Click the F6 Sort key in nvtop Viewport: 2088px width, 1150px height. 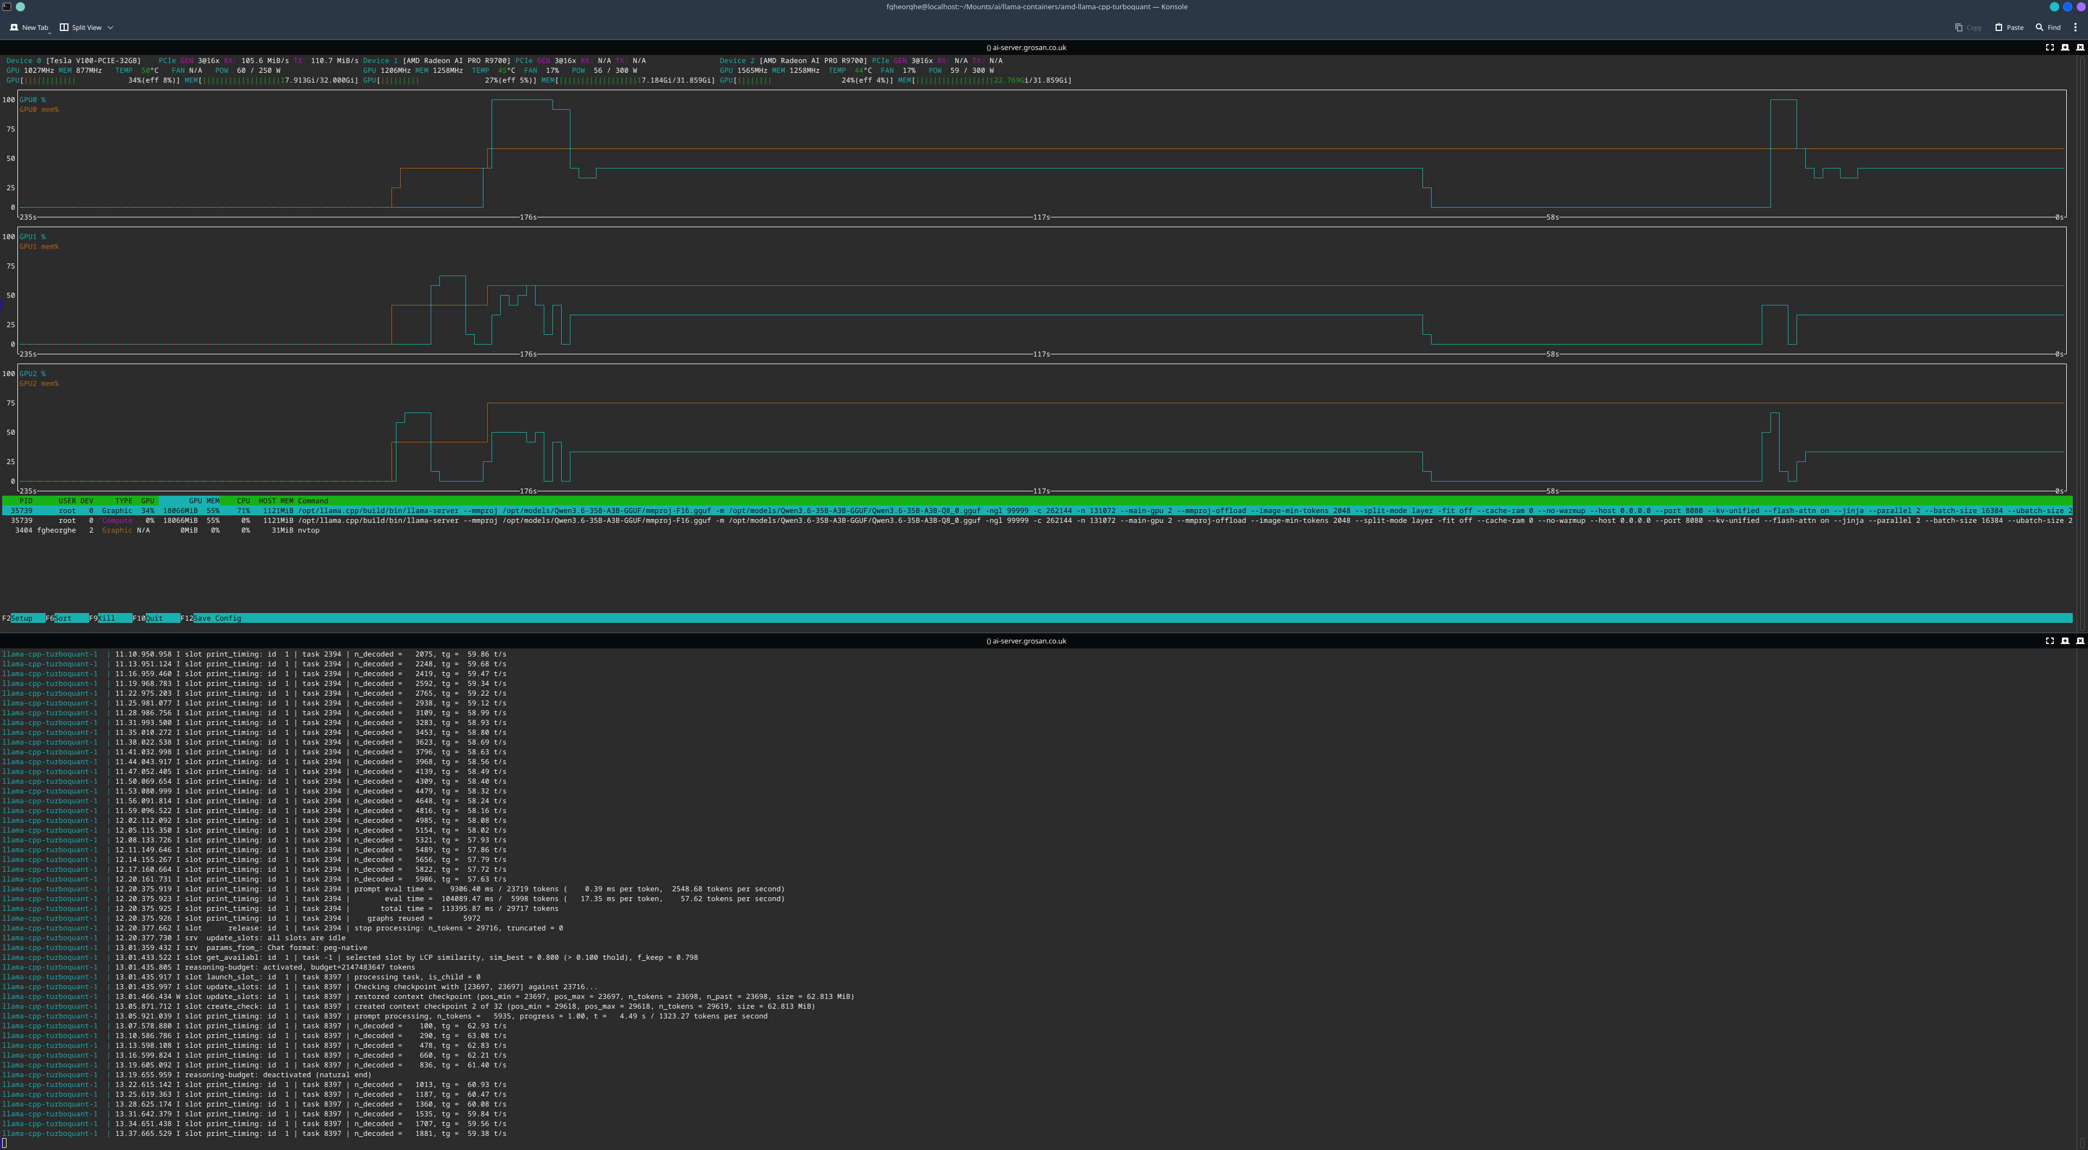coord(66,618)
